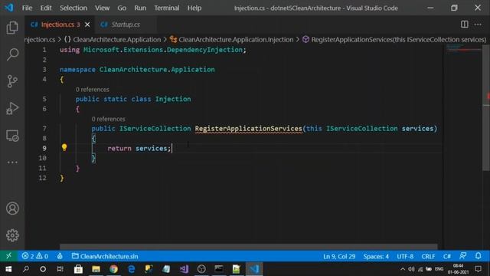The width and height of the screenshot is (490, 276).
Task: Open the Source Control view
Action: (x=12, y=81)
